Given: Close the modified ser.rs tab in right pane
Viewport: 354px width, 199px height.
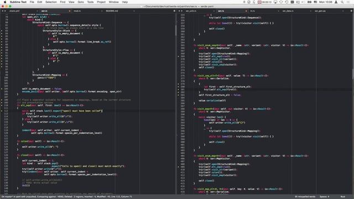Looking at the screenshot, I should point(246,11).
